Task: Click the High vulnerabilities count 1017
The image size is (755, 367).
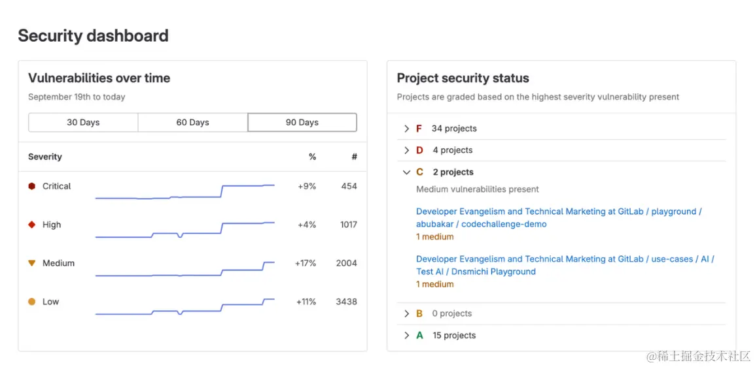Action: pos(348,225)
